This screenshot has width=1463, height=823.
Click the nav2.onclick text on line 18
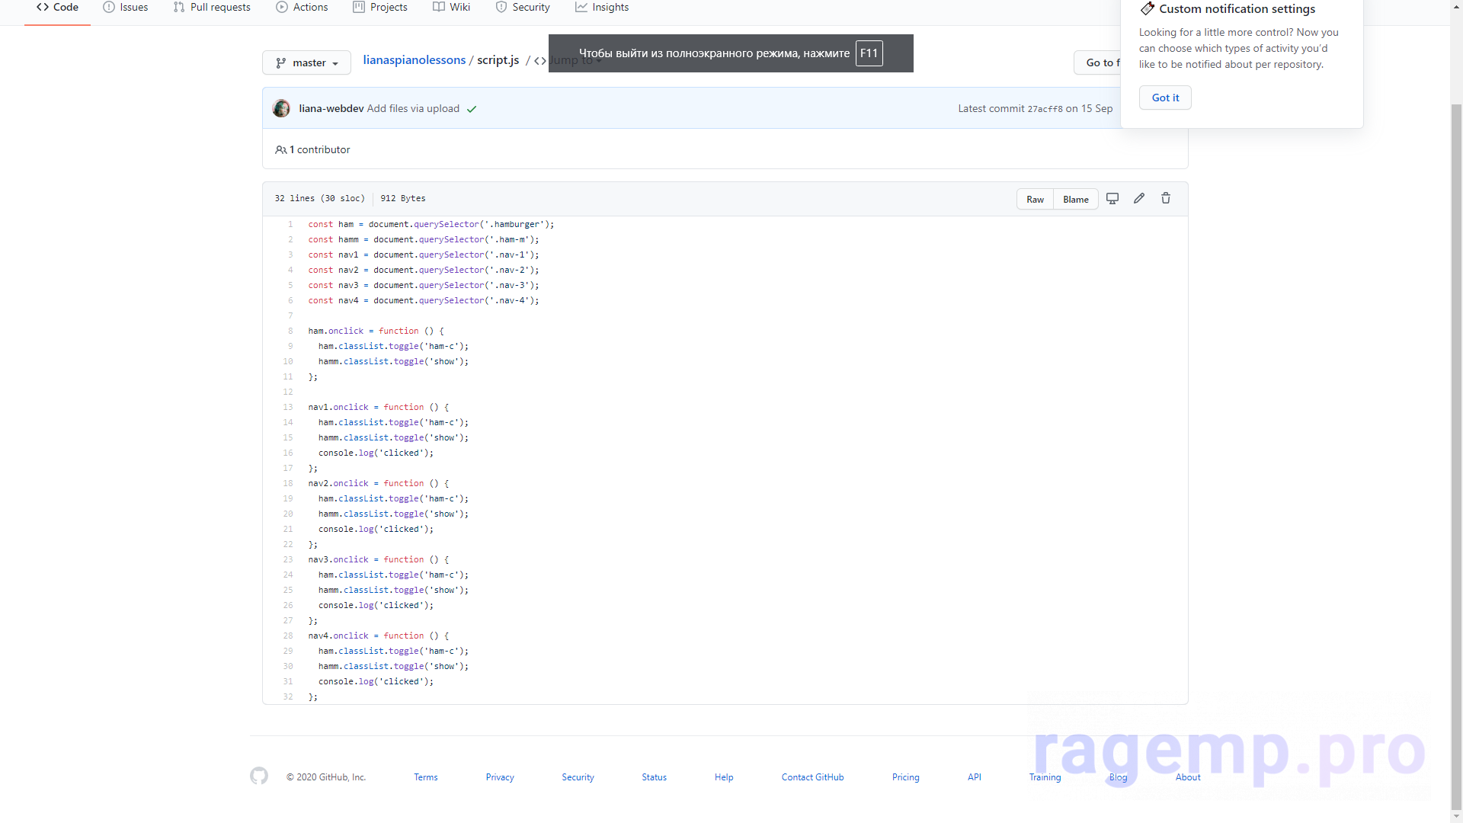coord(338,483)
